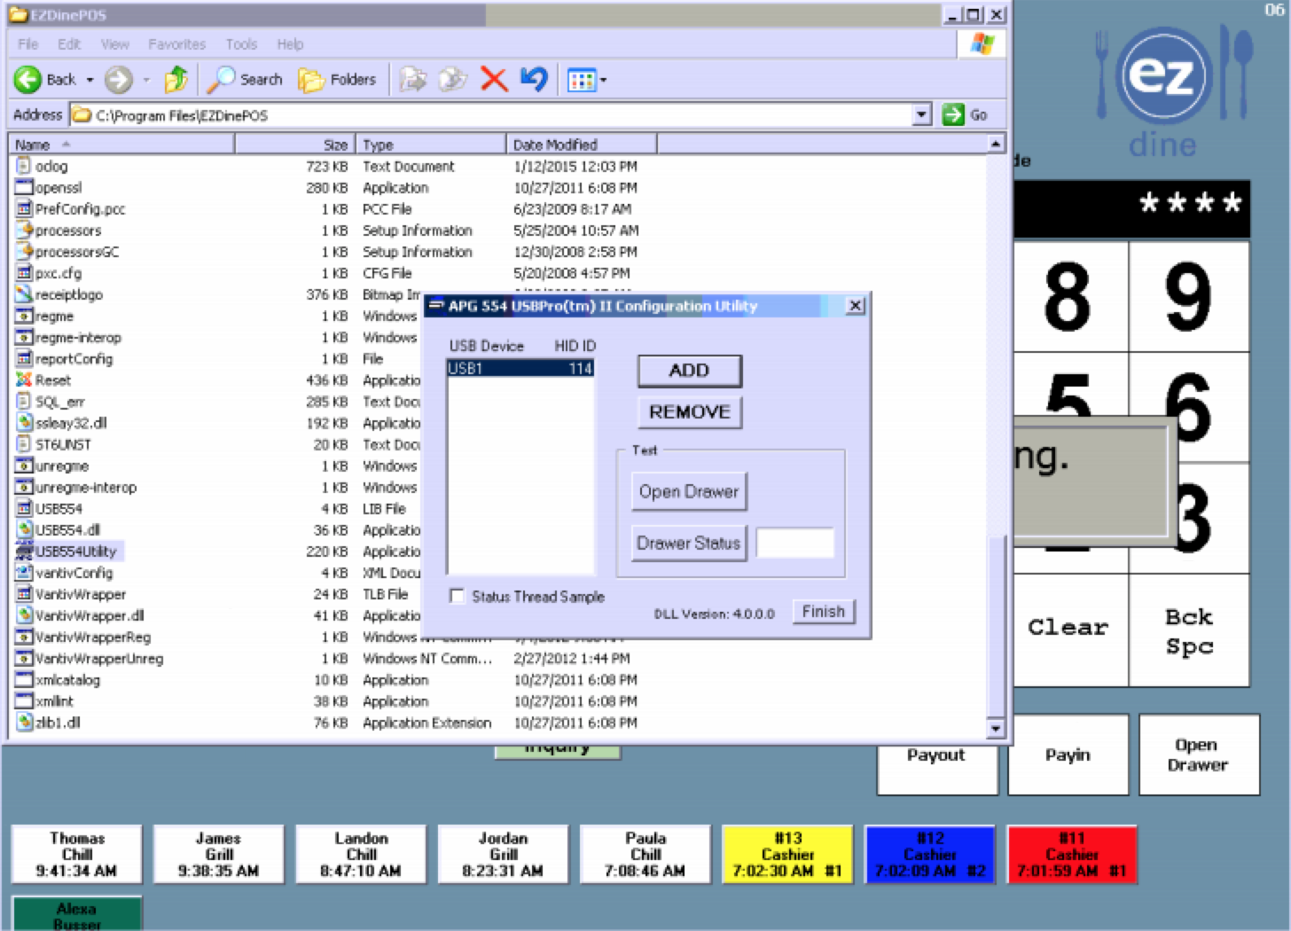Viewport: 1291px width, 931px height.
Task: Click the Finish button
Action: click(823, 612)
